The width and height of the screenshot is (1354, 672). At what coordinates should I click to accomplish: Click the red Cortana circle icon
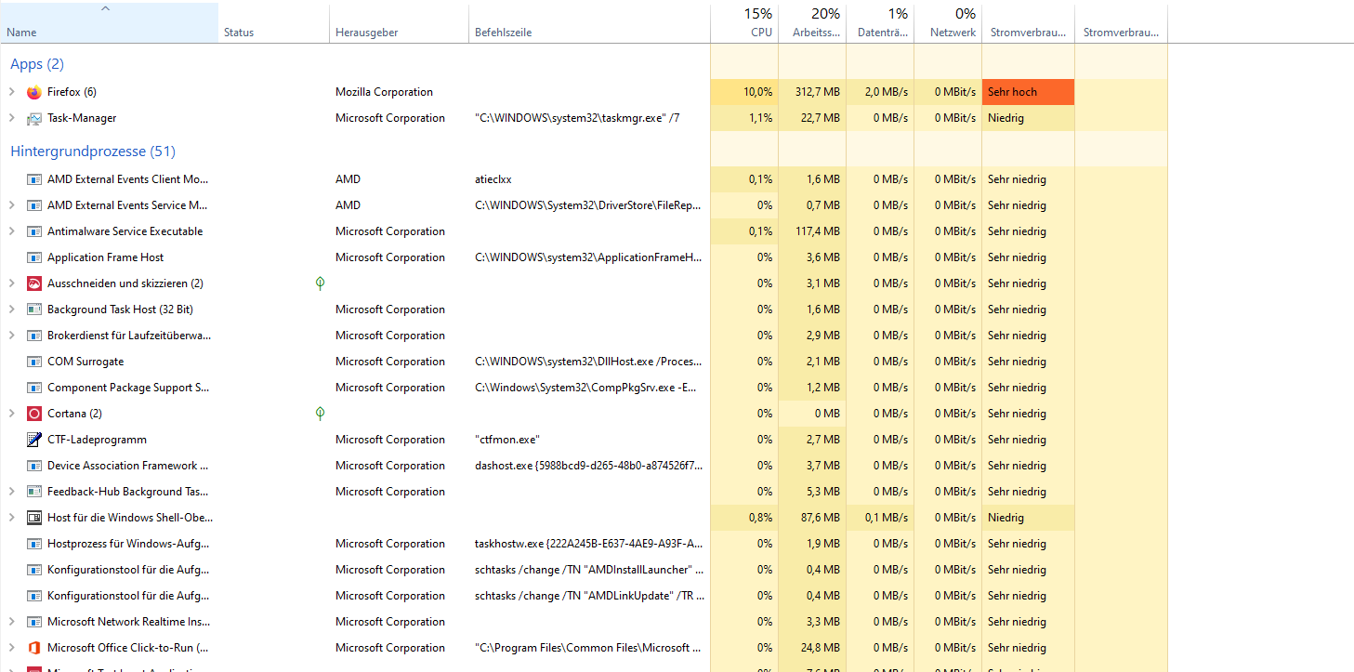point(34,414)
